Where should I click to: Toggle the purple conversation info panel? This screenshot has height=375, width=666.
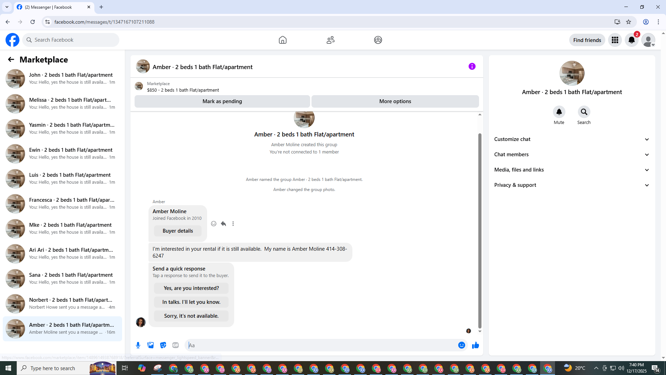click(x=472, y=66)
